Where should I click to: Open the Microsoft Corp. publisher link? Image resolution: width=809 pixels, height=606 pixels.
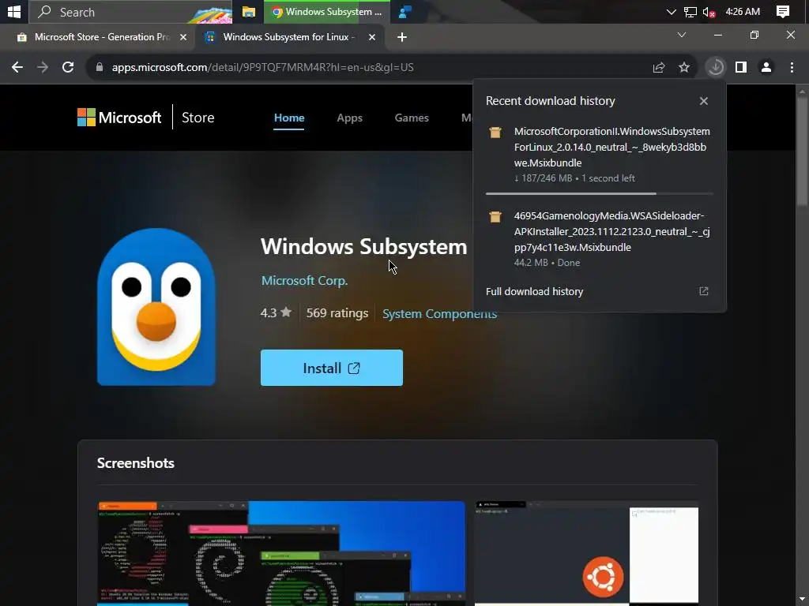tap(304, 280)
